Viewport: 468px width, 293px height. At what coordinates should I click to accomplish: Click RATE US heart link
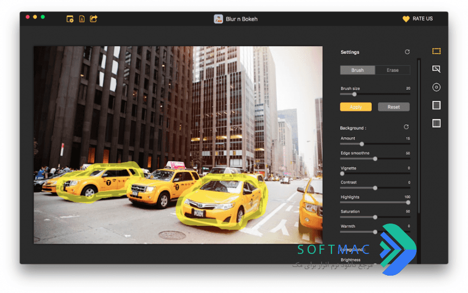click(418, 18)
